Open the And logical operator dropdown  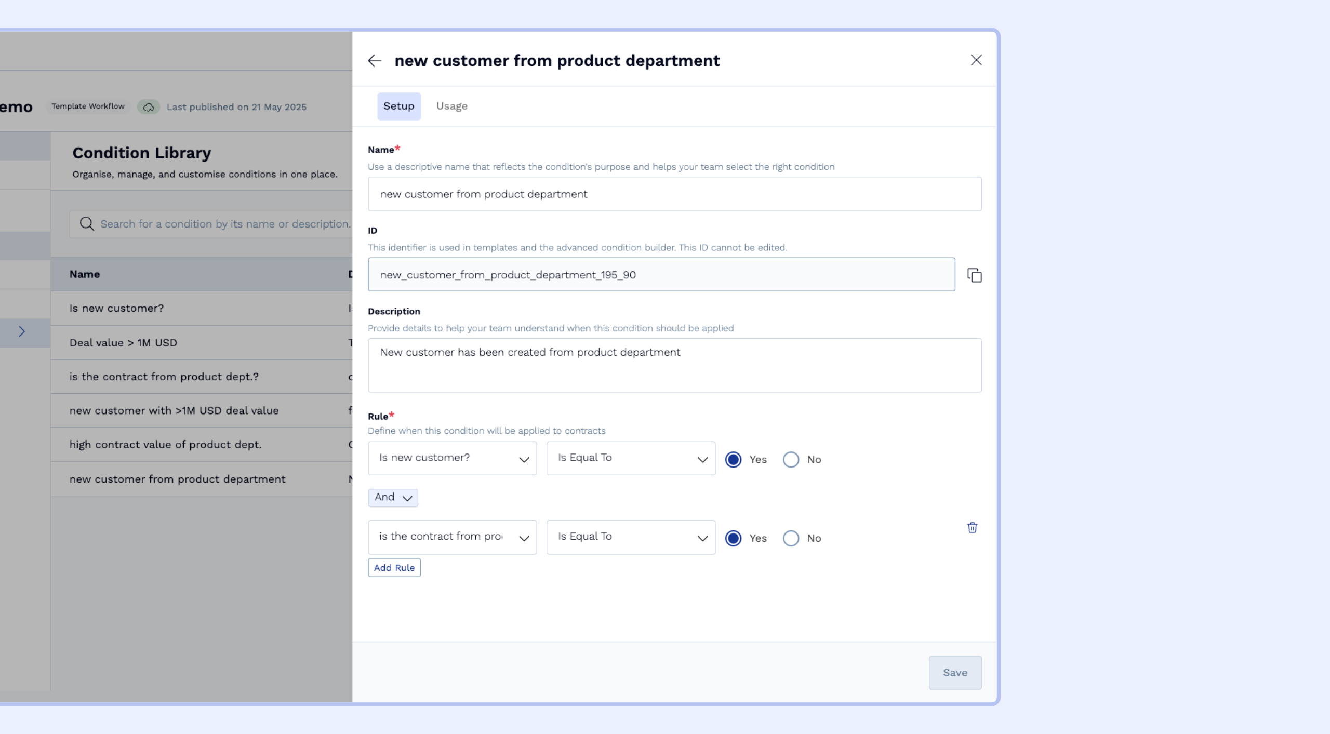(x=393, y=497)
